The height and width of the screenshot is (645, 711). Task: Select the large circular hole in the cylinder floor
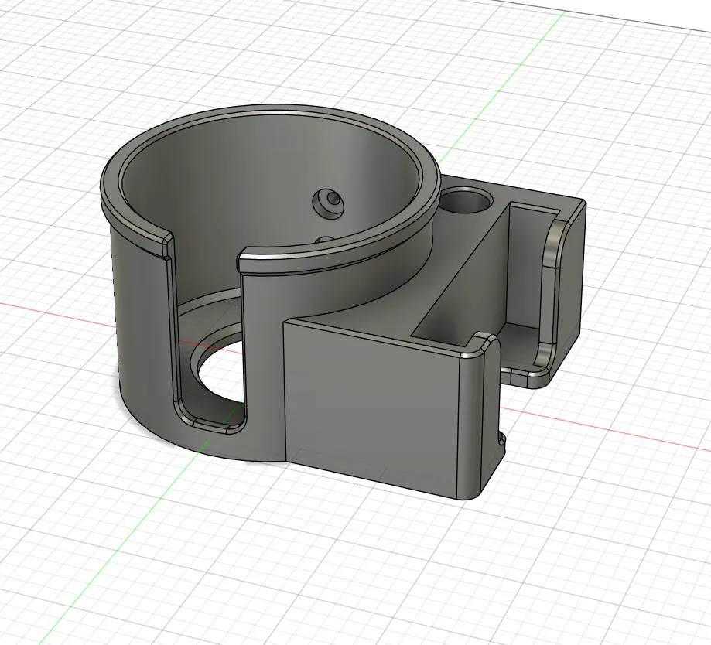[x=218, y=372]
